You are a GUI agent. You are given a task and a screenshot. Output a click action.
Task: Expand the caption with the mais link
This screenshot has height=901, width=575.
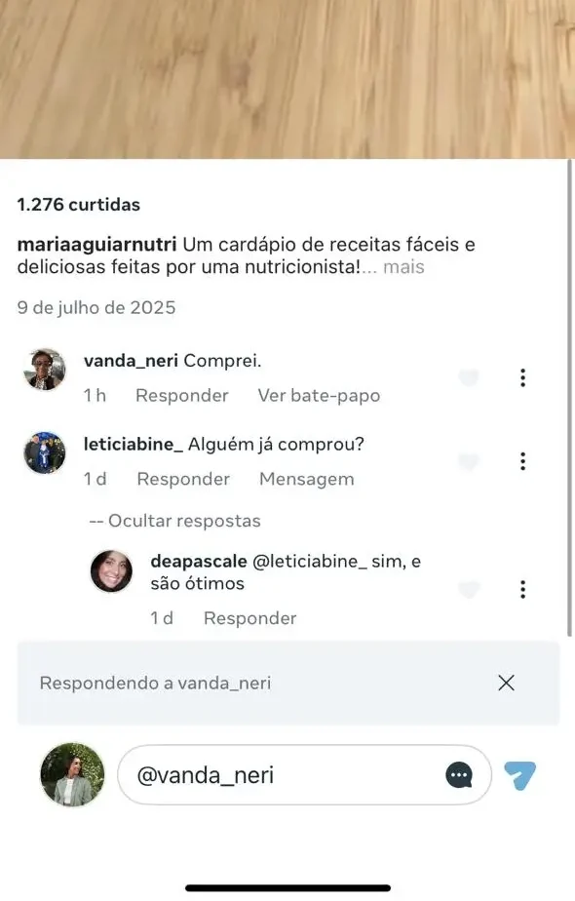click(x=402, y=266)
